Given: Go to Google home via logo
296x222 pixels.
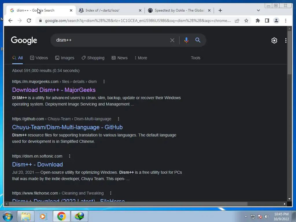Looking at the screenshot, I should pos(24,40).
